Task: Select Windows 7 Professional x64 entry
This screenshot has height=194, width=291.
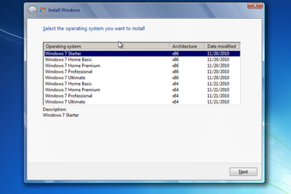Action: coord(142,96)
